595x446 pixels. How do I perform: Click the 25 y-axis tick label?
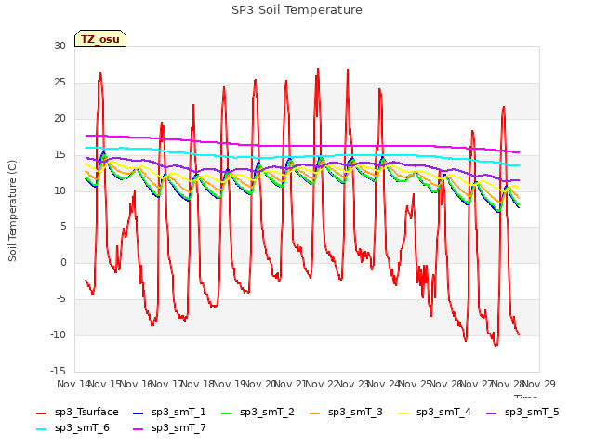point(59,83)
